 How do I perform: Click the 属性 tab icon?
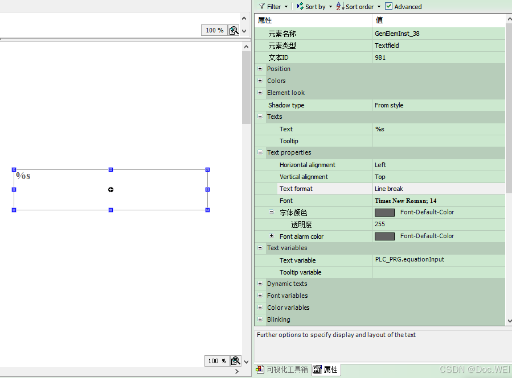tap(317, 369)
